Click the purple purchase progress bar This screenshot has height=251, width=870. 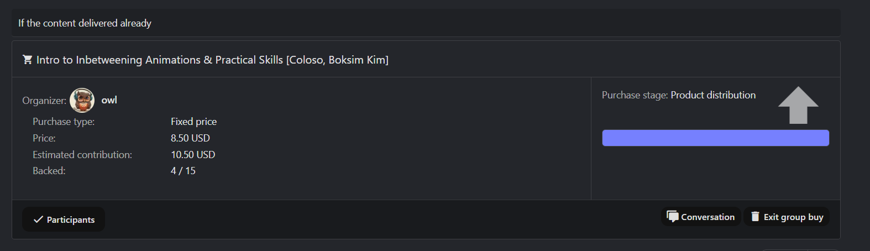pyautogui.click(x=715, y=138)
